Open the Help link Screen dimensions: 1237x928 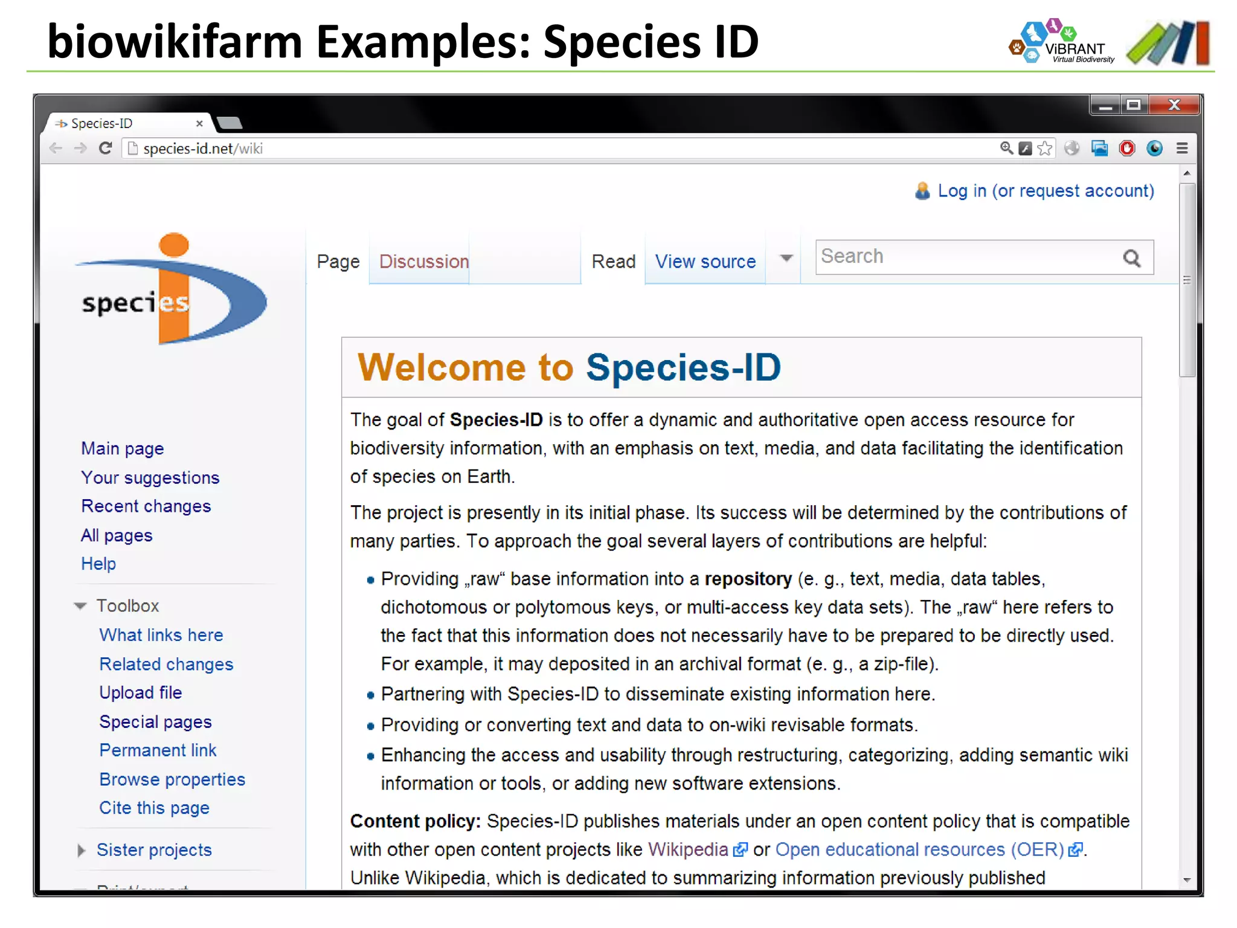(98, 564)
